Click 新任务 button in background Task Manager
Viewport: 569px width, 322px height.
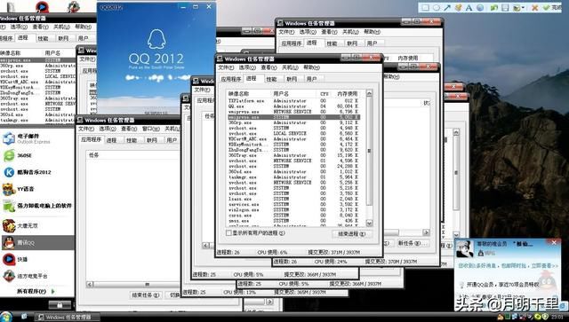pos(412,243)
